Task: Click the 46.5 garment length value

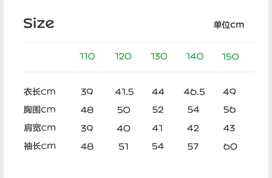Action: [194, 92]
